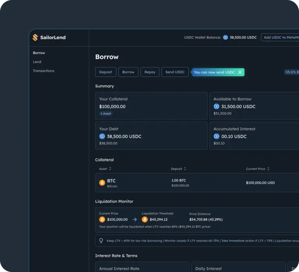Click the '1 Asset' badge under collateral
Image resolution: width=299 pixels, height=272 pixels.
[x=106, y=114]
